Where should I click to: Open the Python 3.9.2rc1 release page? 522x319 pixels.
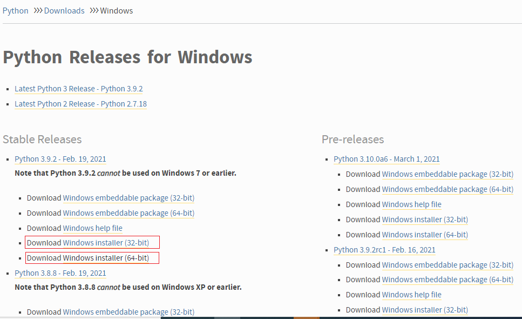[384, 249]
